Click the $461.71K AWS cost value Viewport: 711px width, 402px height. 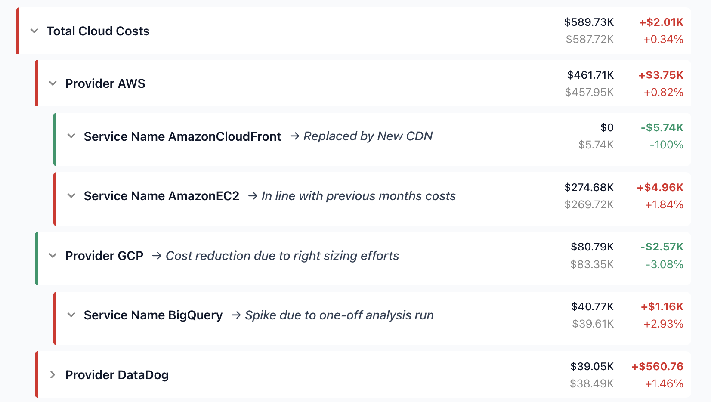pos(590,74)
